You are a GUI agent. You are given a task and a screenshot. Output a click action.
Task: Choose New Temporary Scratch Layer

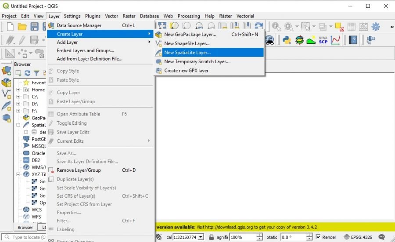(x=197, y=61)
